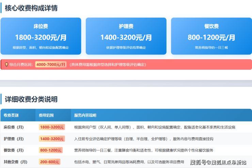Screen dimensions: 252x168
Task: Select the 护理费（月） row label
Action: tap(14, 139)
